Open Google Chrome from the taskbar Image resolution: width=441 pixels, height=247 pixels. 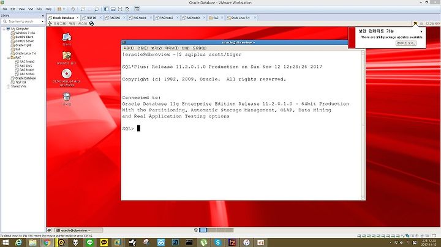(x=47, y=242)
